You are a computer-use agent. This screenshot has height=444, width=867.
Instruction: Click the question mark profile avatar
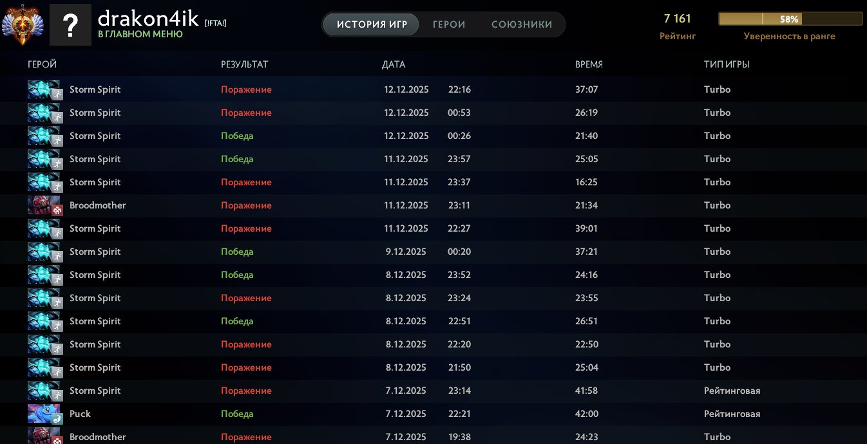pyautogui.click(x=70, y=26)
